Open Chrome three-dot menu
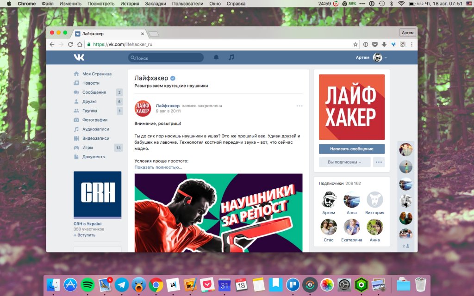Image resolution: width=474 pixels, height=296 pixels. [x=412, y=44]
